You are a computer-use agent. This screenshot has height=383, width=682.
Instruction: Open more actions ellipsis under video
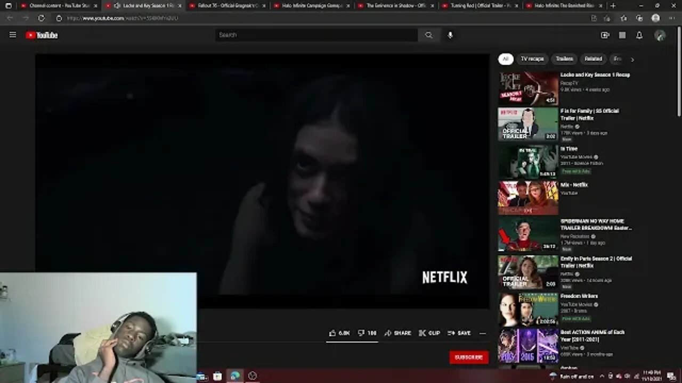pos(482,333)
